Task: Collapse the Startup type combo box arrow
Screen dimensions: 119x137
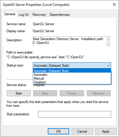Action: click(108, 66)
